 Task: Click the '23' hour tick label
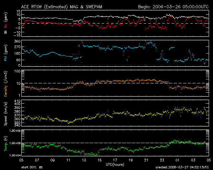point(162,160)
